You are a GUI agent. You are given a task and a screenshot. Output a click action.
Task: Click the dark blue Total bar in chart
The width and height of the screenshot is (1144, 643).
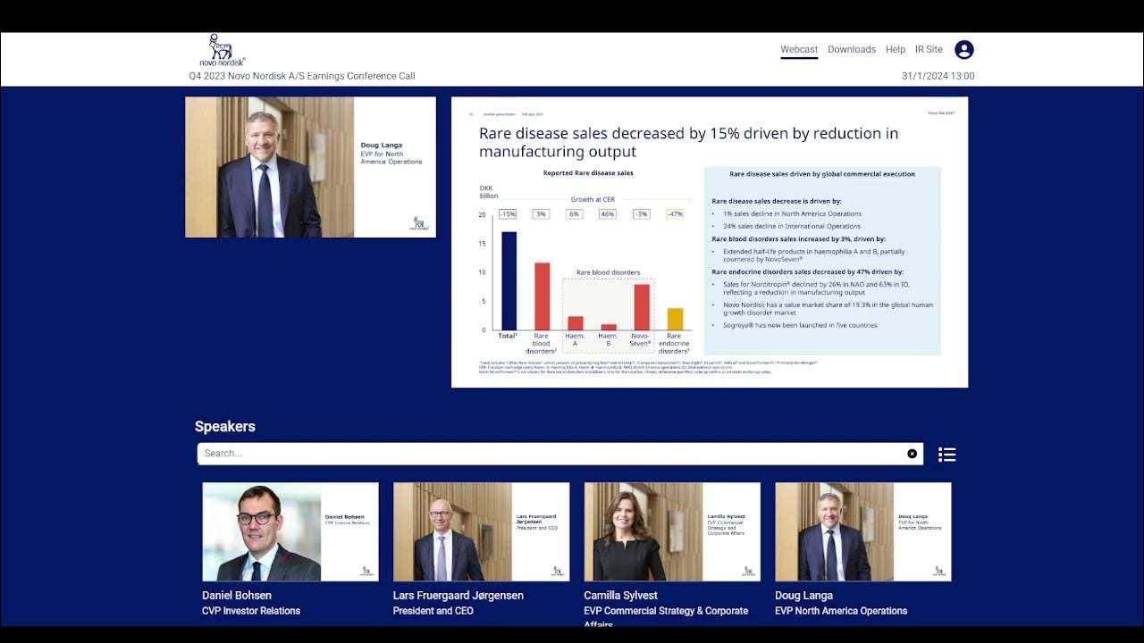pos(509,281)
